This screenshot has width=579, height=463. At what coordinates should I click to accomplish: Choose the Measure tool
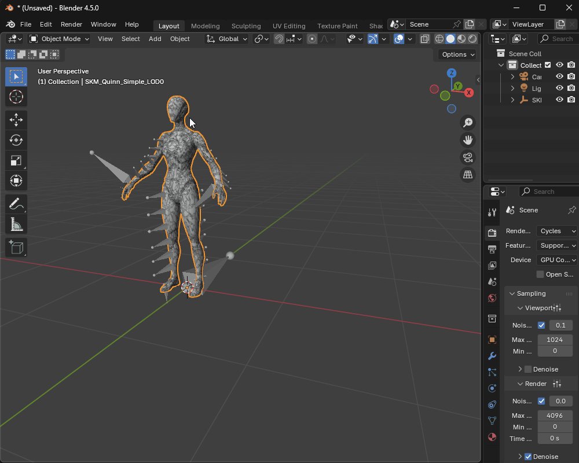(x=16, y=224)
